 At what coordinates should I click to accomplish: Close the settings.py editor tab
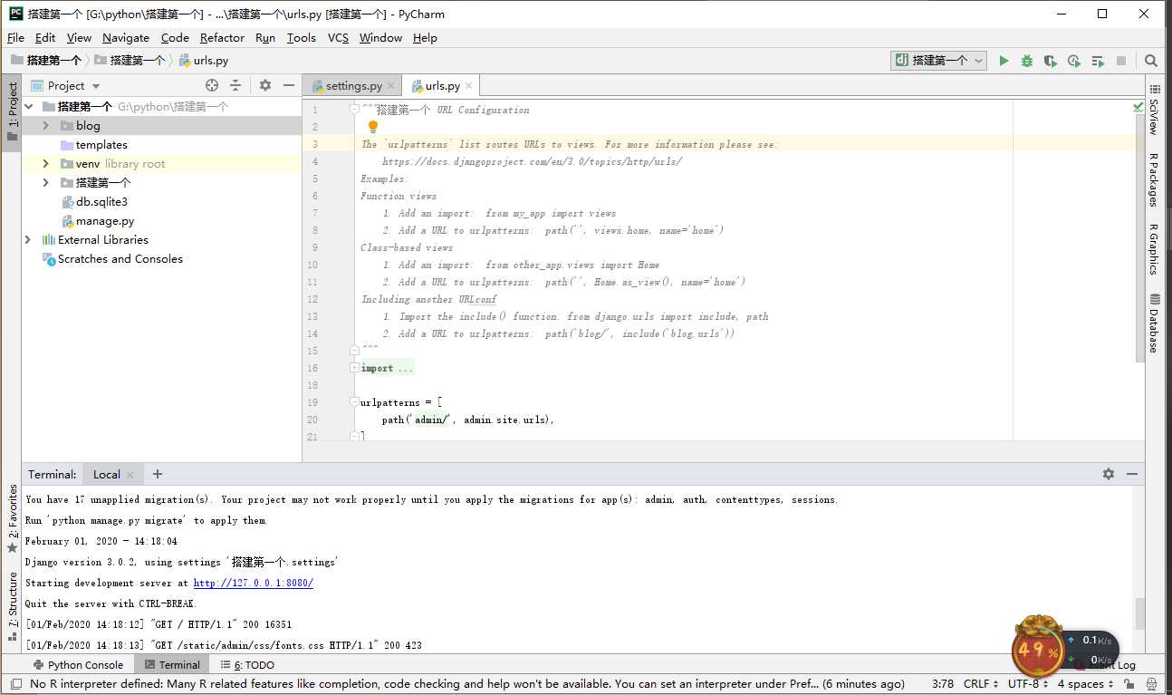(x=391, y=86)
